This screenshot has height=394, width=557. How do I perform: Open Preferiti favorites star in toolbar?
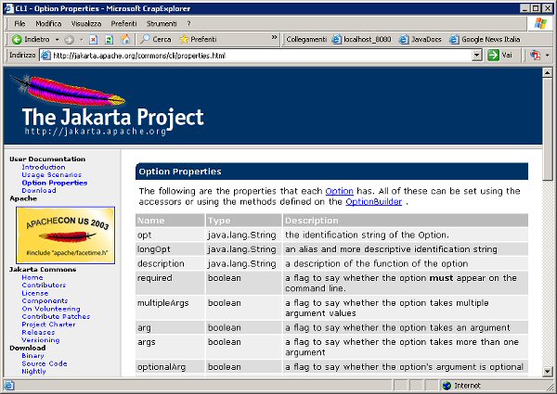pyautogui.click(x=198, y=39)
